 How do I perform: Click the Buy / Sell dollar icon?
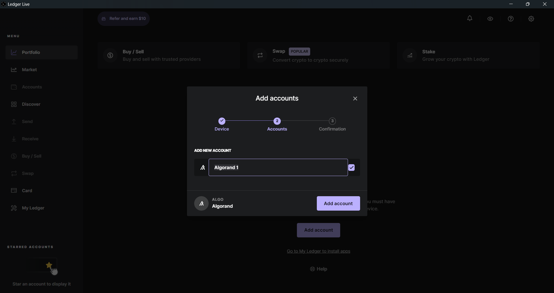point(110,55)
